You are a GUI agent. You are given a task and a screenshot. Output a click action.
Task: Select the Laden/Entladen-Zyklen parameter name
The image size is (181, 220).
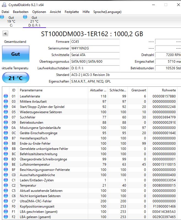pos(37,180)
